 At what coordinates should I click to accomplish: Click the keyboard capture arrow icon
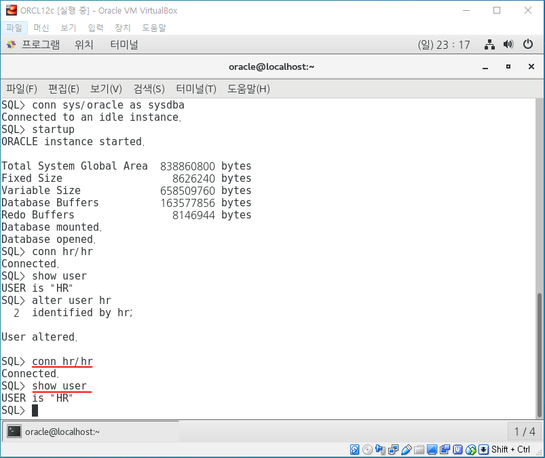coord(483,449)
